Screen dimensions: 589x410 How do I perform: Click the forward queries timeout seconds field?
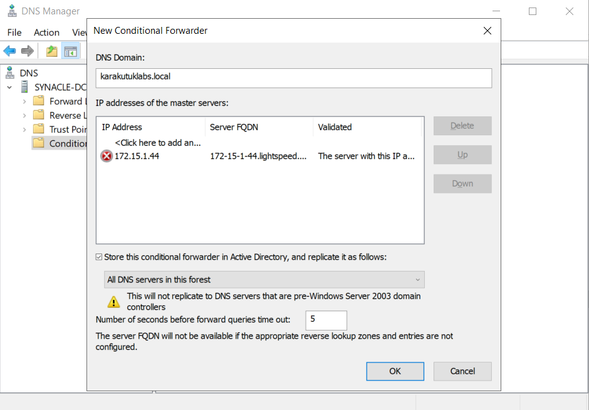[x=326, y=320]
